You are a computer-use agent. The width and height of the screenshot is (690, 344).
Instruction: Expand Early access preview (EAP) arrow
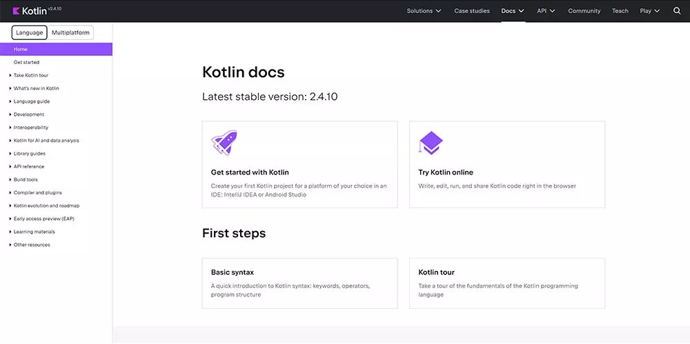pyautogui.click(x=10, y=219)
